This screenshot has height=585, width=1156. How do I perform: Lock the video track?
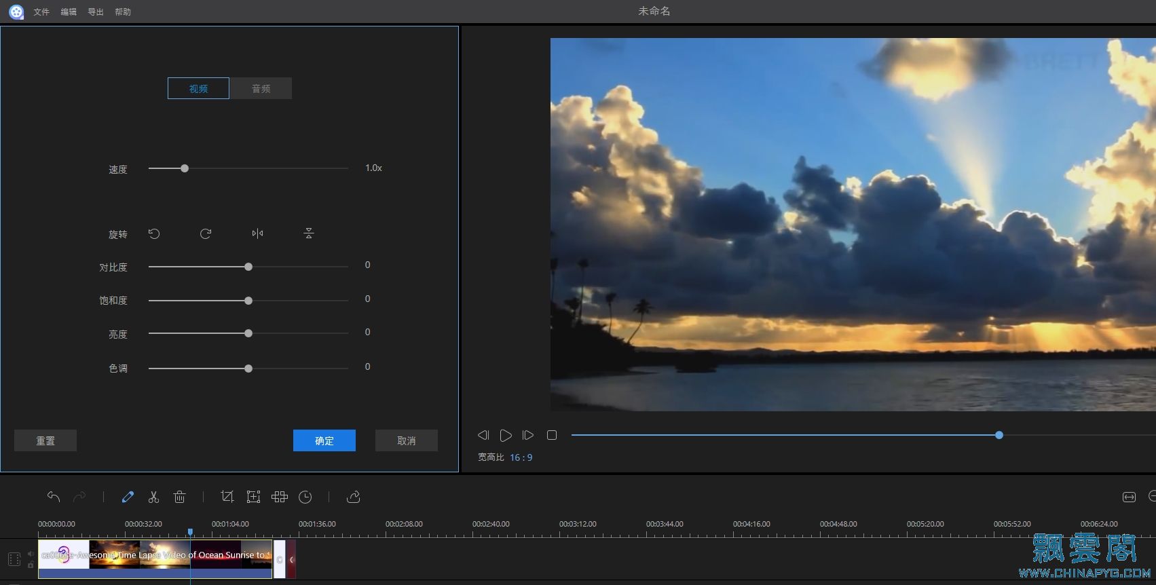pos(31,565)
